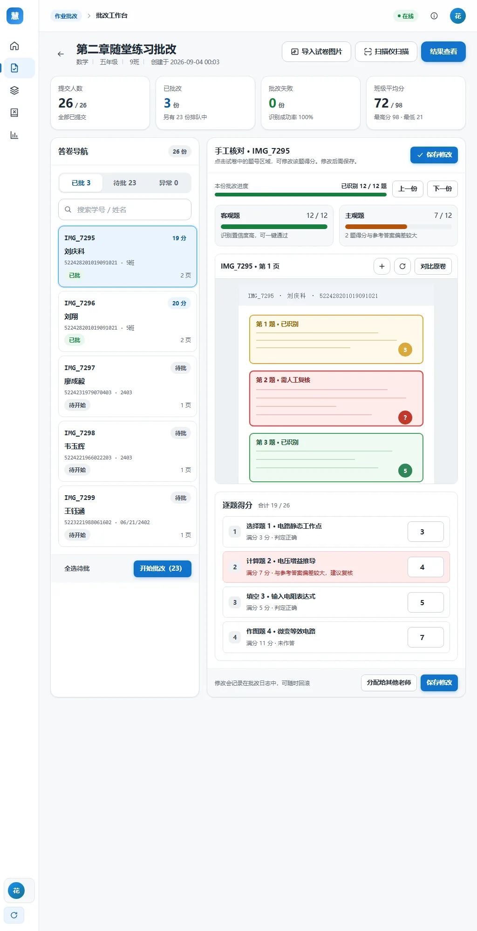
Task: Click the 提交人数 stat card
Action: point(100,103)
